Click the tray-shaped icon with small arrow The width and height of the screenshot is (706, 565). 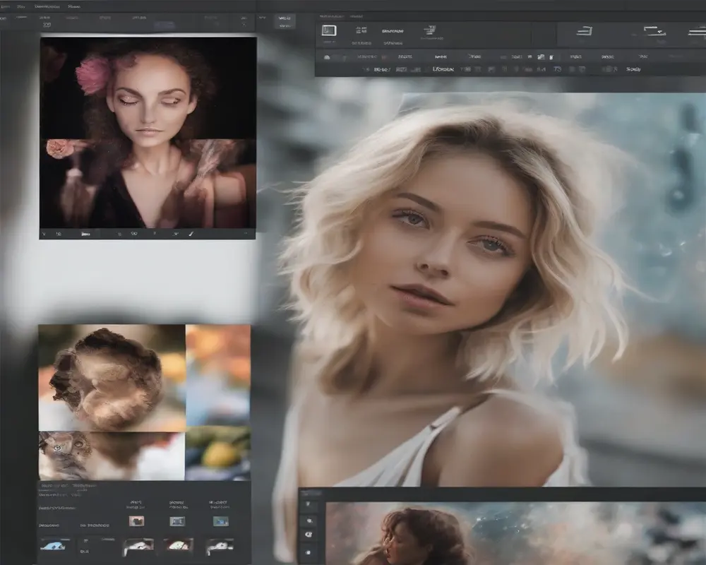654,30
